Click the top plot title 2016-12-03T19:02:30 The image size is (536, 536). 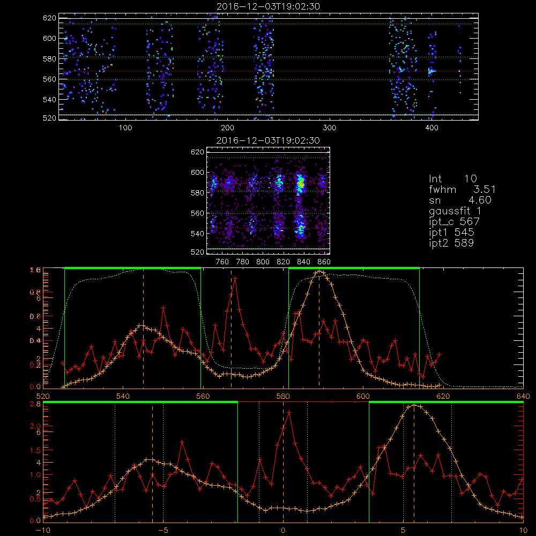(x=269, y=6)
